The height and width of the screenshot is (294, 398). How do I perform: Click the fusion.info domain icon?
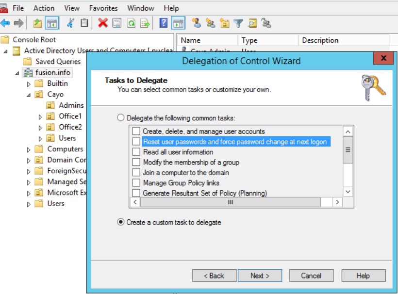(28, 73)
